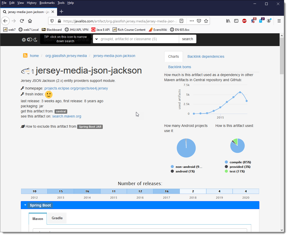The image size is (288, 236).
Task: Open a new browser tab
Action: click(x=61, y=12)
